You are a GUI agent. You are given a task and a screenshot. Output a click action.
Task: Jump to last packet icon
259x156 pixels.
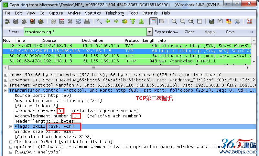(141, 21)
